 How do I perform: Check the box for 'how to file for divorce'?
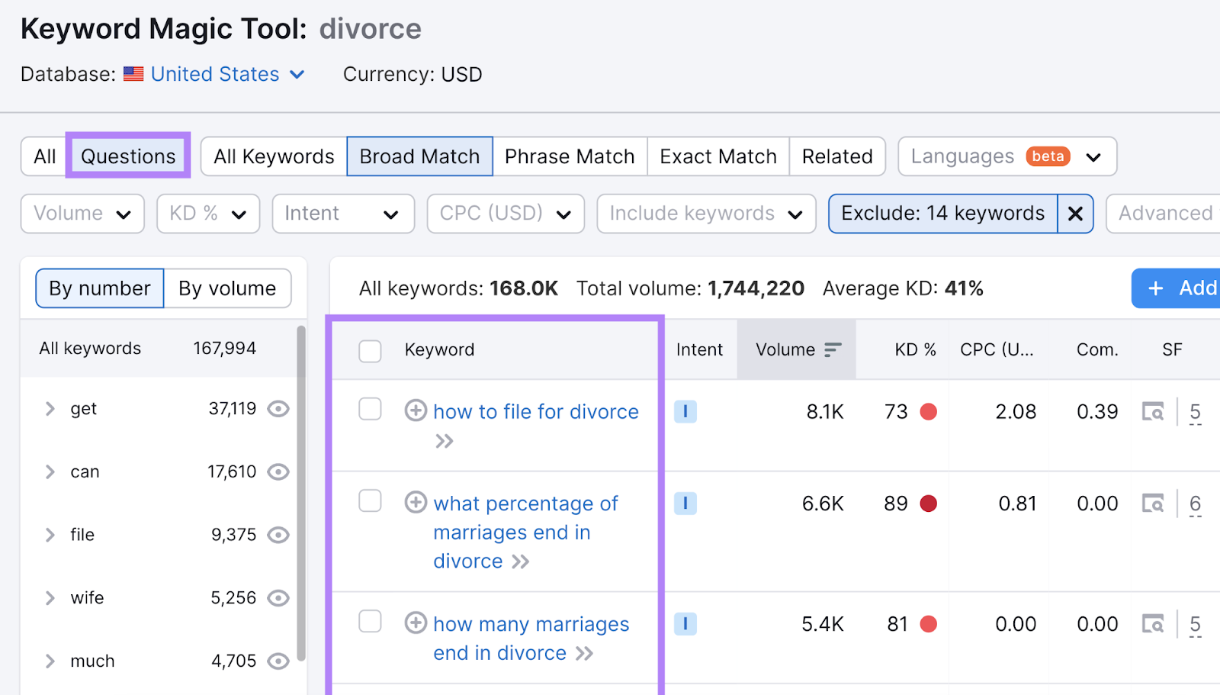(x=370, y=409)
